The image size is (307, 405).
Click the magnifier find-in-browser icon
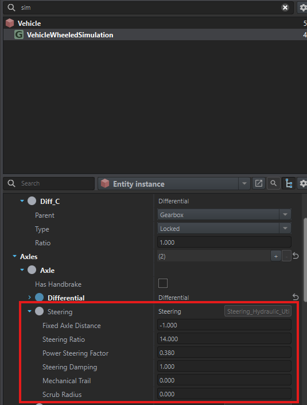(274, 184)
